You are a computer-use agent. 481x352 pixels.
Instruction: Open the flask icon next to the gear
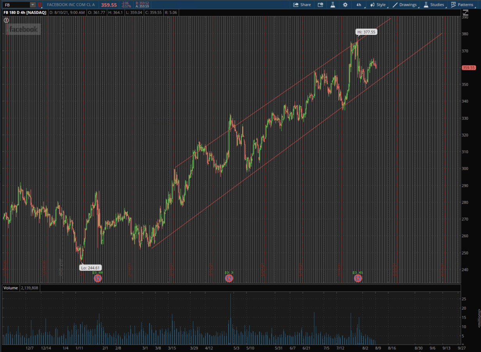point(333,5)
